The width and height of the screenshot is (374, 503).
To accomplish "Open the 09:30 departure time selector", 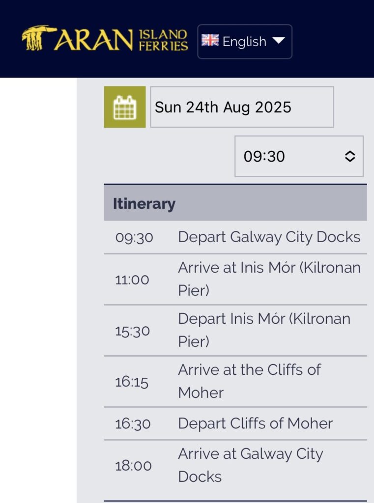I will click(x=298, y=156).
